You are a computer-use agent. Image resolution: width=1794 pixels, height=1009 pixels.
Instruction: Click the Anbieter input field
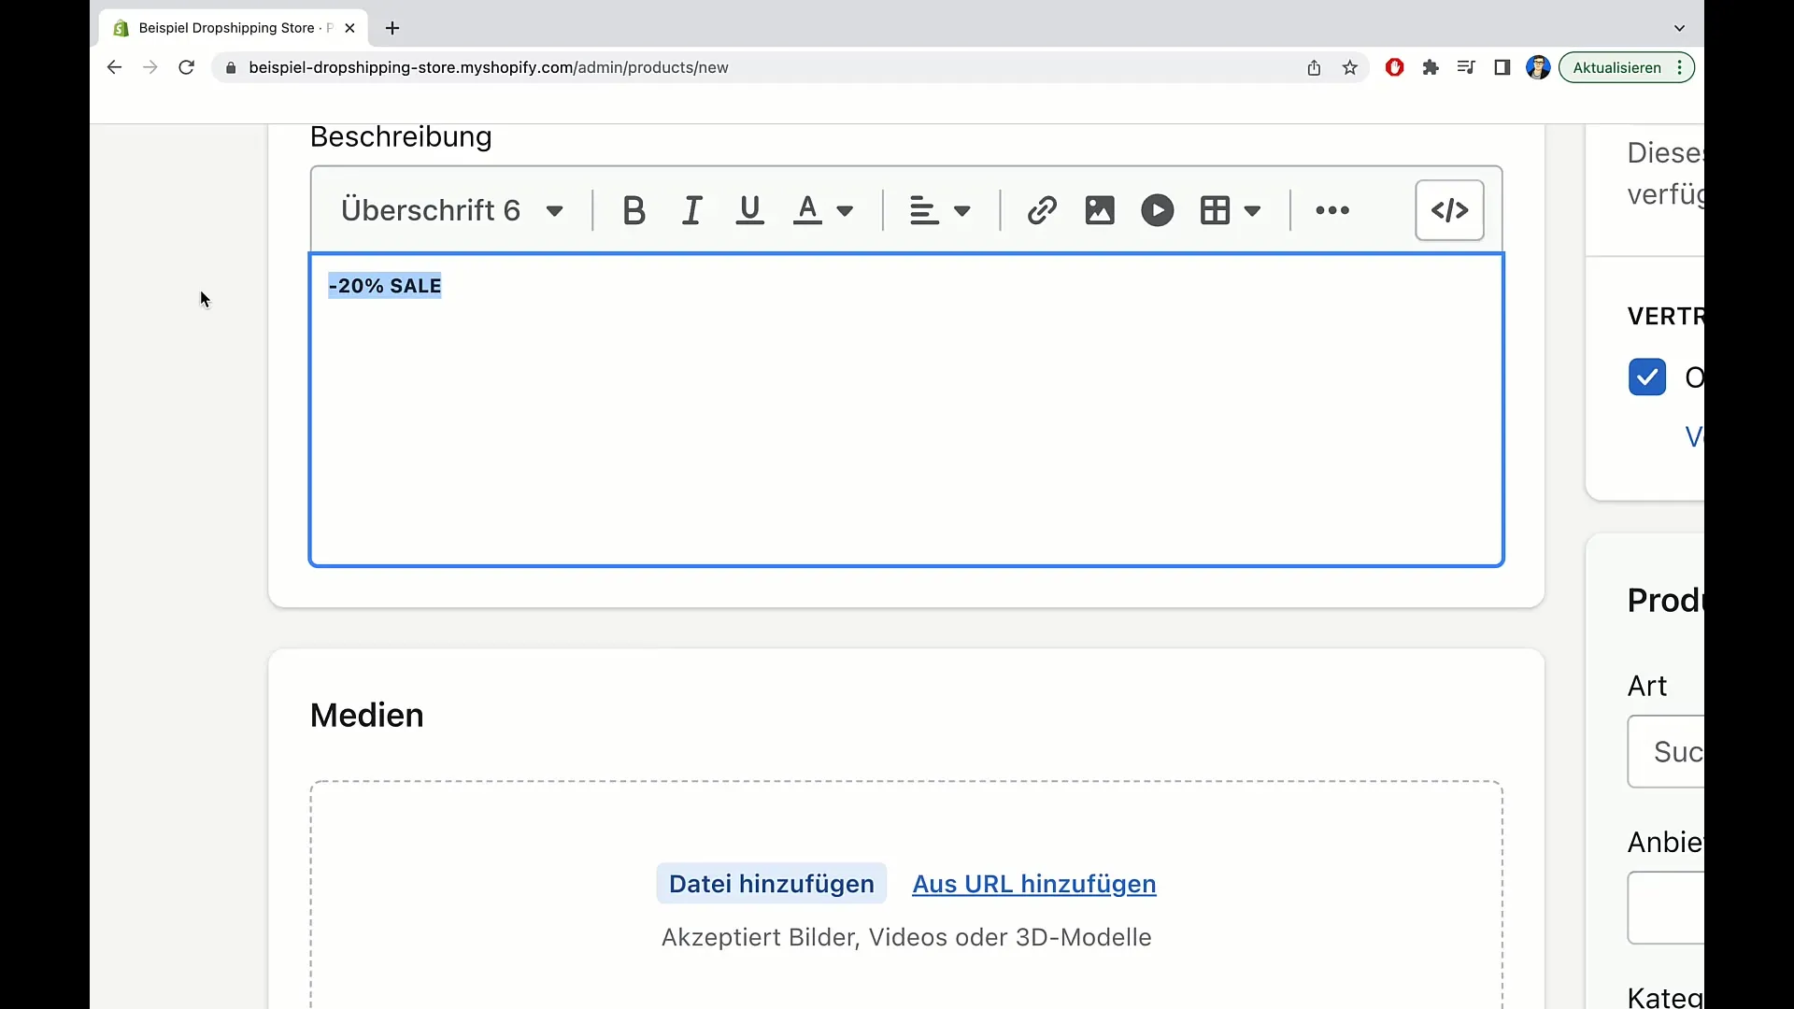click(x=1666, y=907)
